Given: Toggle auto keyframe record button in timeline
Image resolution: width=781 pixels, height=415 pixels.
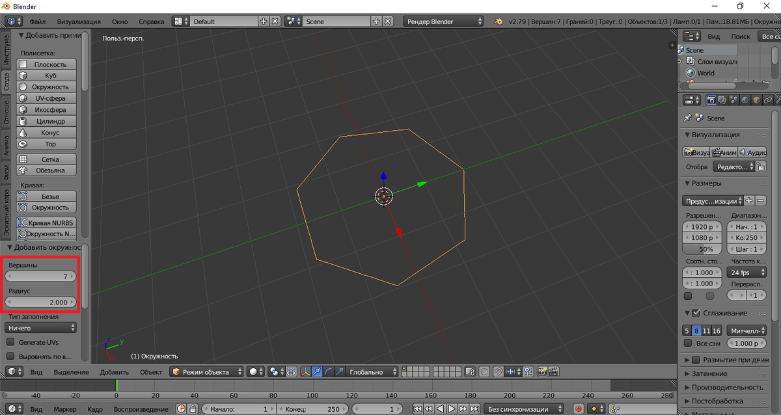Looking at the screenshot, I should 579,409.
